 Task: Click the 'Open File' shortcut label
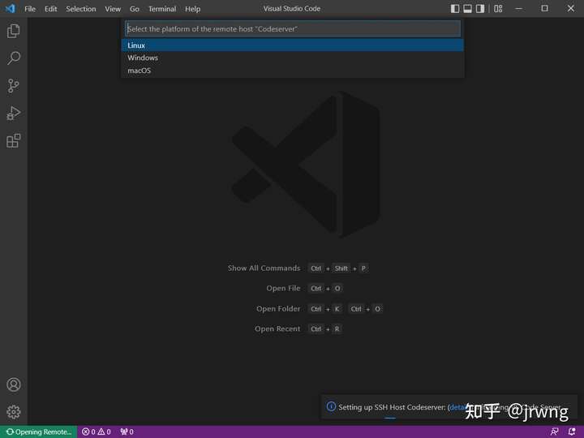tap(283, 288)
